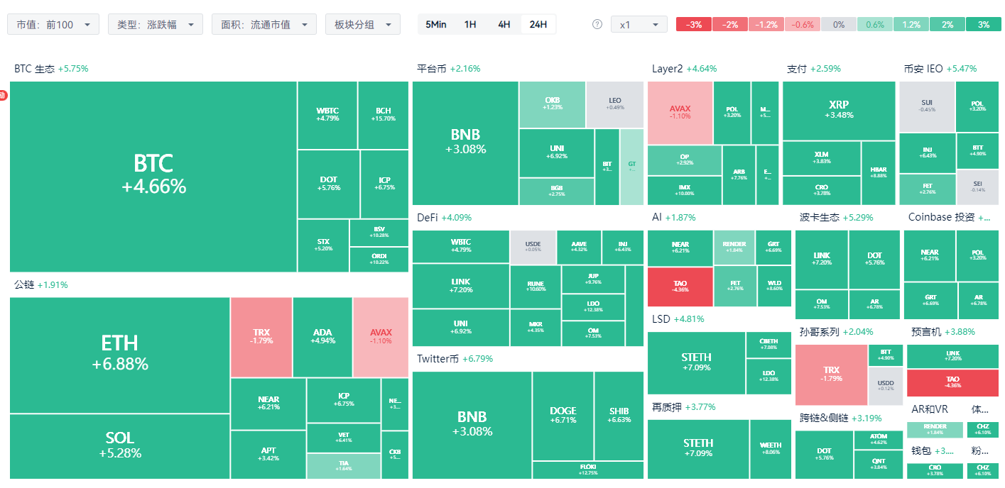This screenshot has width=1005, height=488.
Task: Open the x1 scale dropdown
Action: pyautogui.click(x=639, y=24)
